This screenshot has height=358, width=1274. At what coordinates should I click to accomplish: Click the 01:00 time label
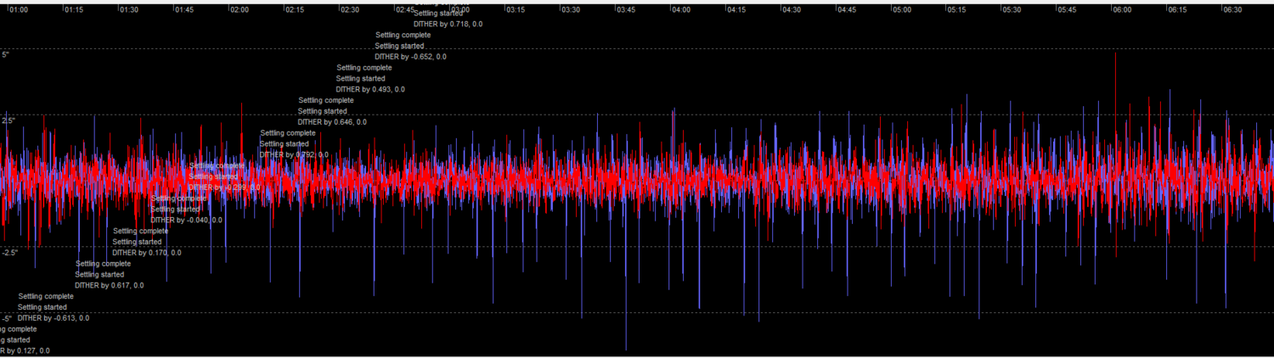tap(19, 10)
